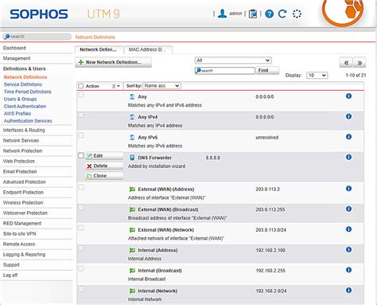
Task: Show info for DNS Forwarder definition
Action: 348,157
